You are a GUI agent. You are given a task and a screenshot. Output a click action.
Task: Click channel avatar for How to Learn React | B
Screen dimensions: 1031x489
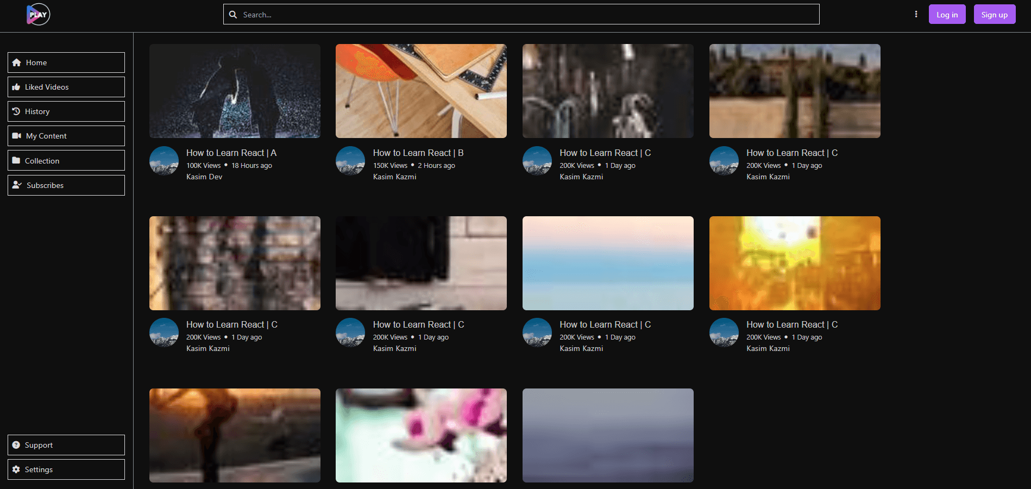pyautogui.click(x=350, y=161)
